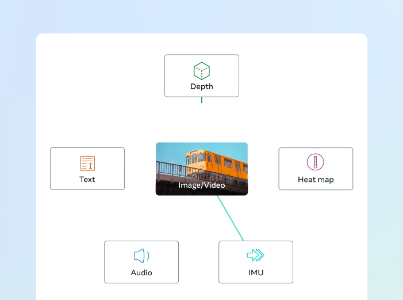Click the Heat map thermometer icon
This screenshot has width=403, height=300.
pyautogui.click(x=315, y=162)
